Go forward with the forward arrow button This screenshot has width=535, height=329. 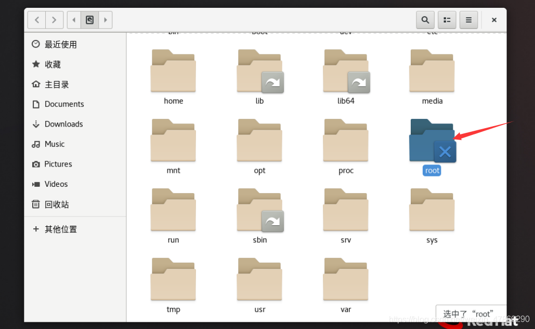click(54, 20)
